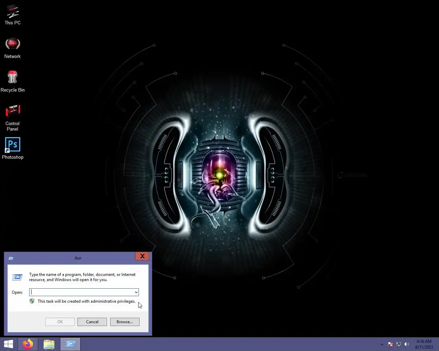This screenshot has height=351, width=439.
Task: Launch Firefox from the taskbar
Action: (x=28, y=344)
